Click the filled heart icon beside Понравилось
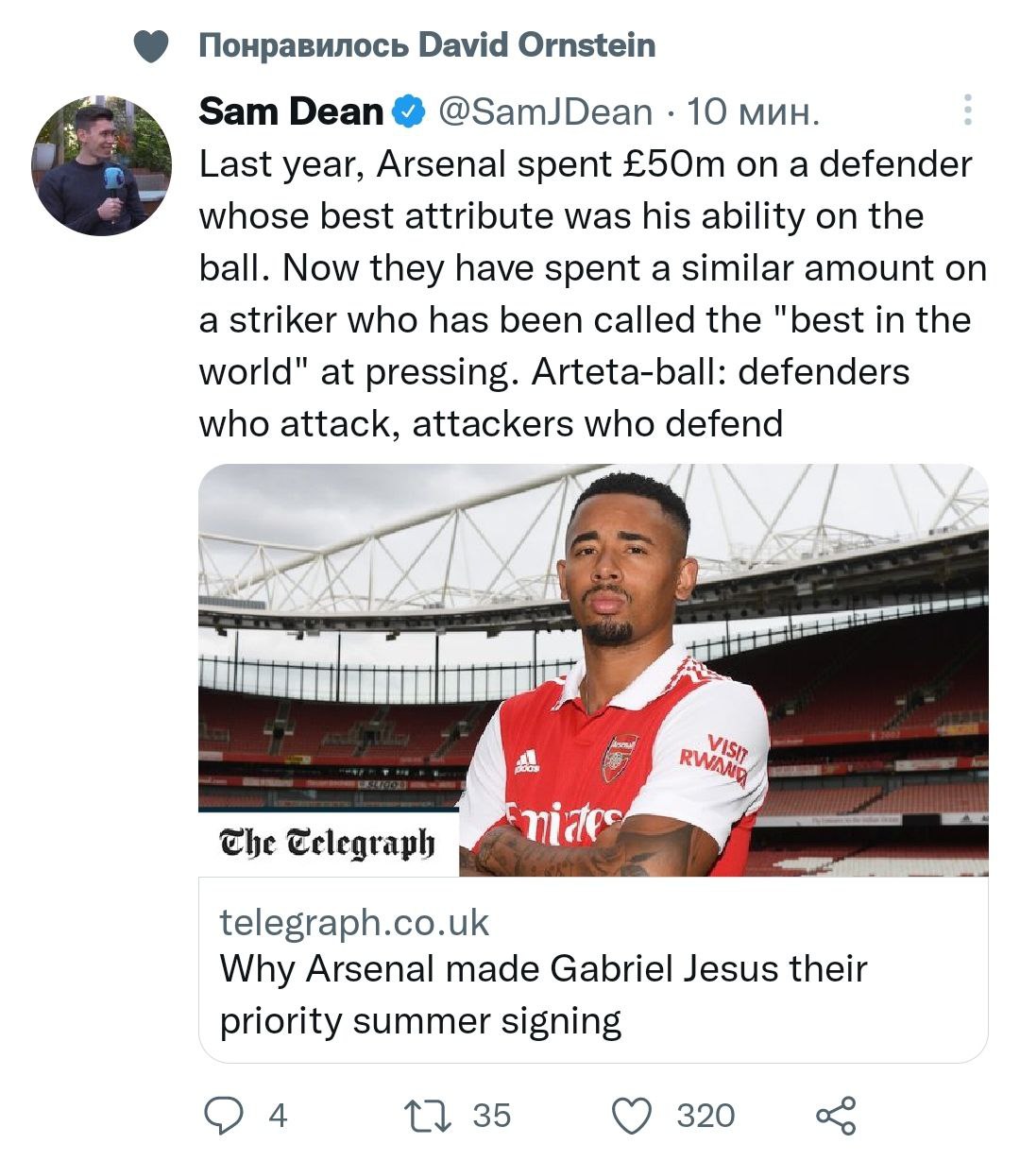Screen dimensions: 1020x1161 click(x=151, y=45)
